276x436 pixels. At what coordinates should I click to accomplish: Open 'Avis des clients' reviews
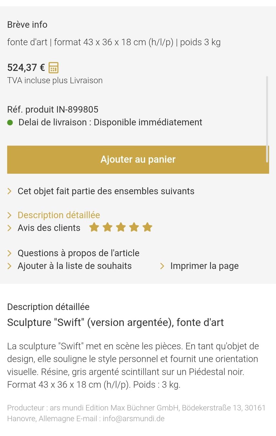coord(49,228)
